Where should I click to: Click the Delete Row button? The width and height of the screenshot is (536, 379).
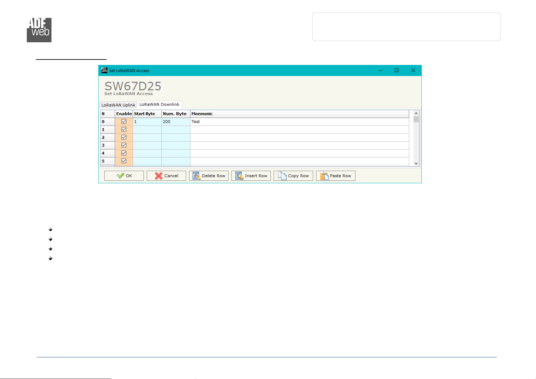pos(209,176)
